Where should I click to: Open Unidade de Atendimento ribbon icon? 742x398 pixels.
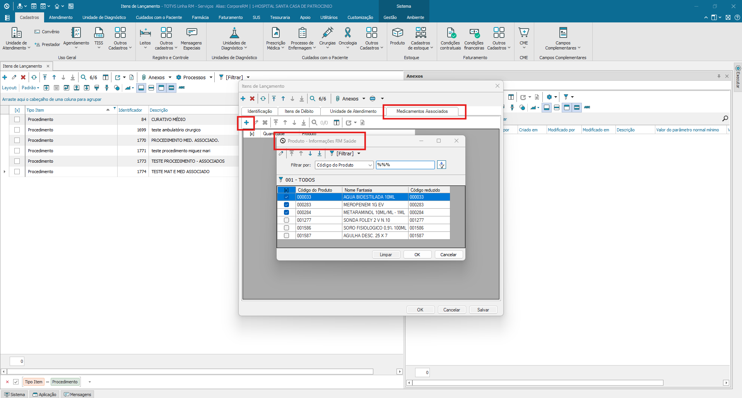pos(16,39)
